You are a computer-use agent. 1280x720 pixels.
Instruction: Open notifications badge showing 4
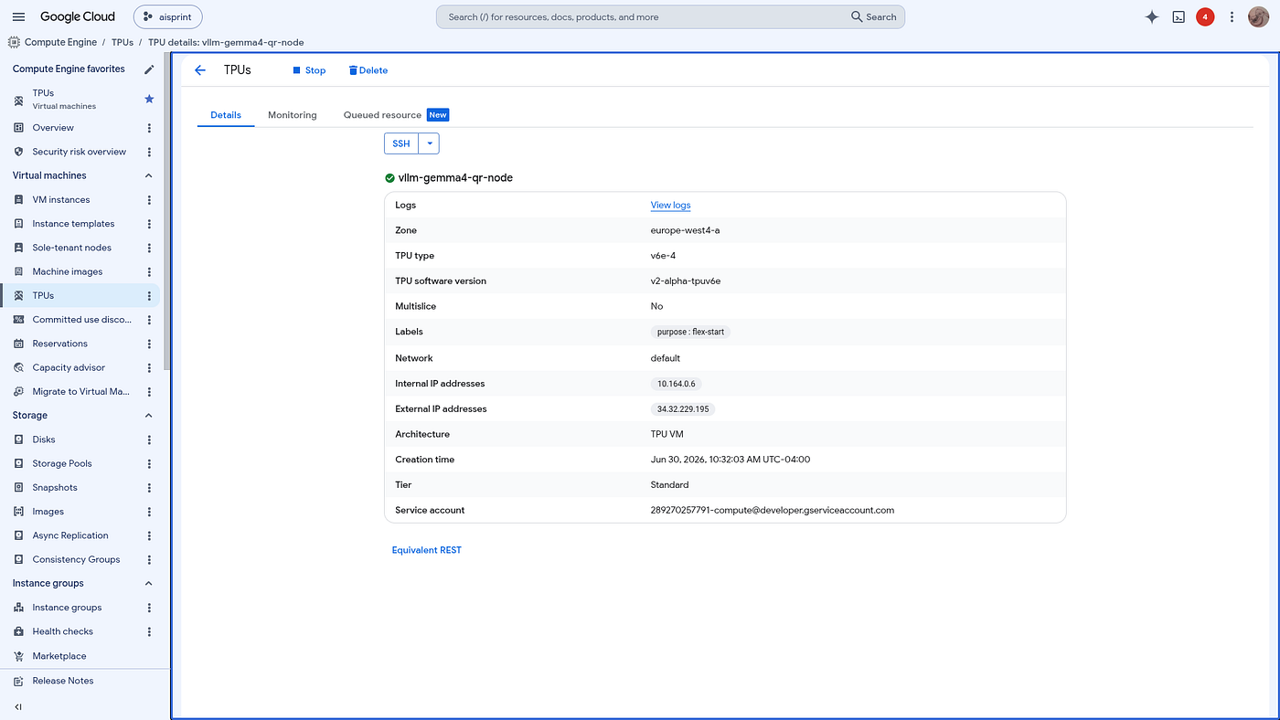pos(1205,16)
